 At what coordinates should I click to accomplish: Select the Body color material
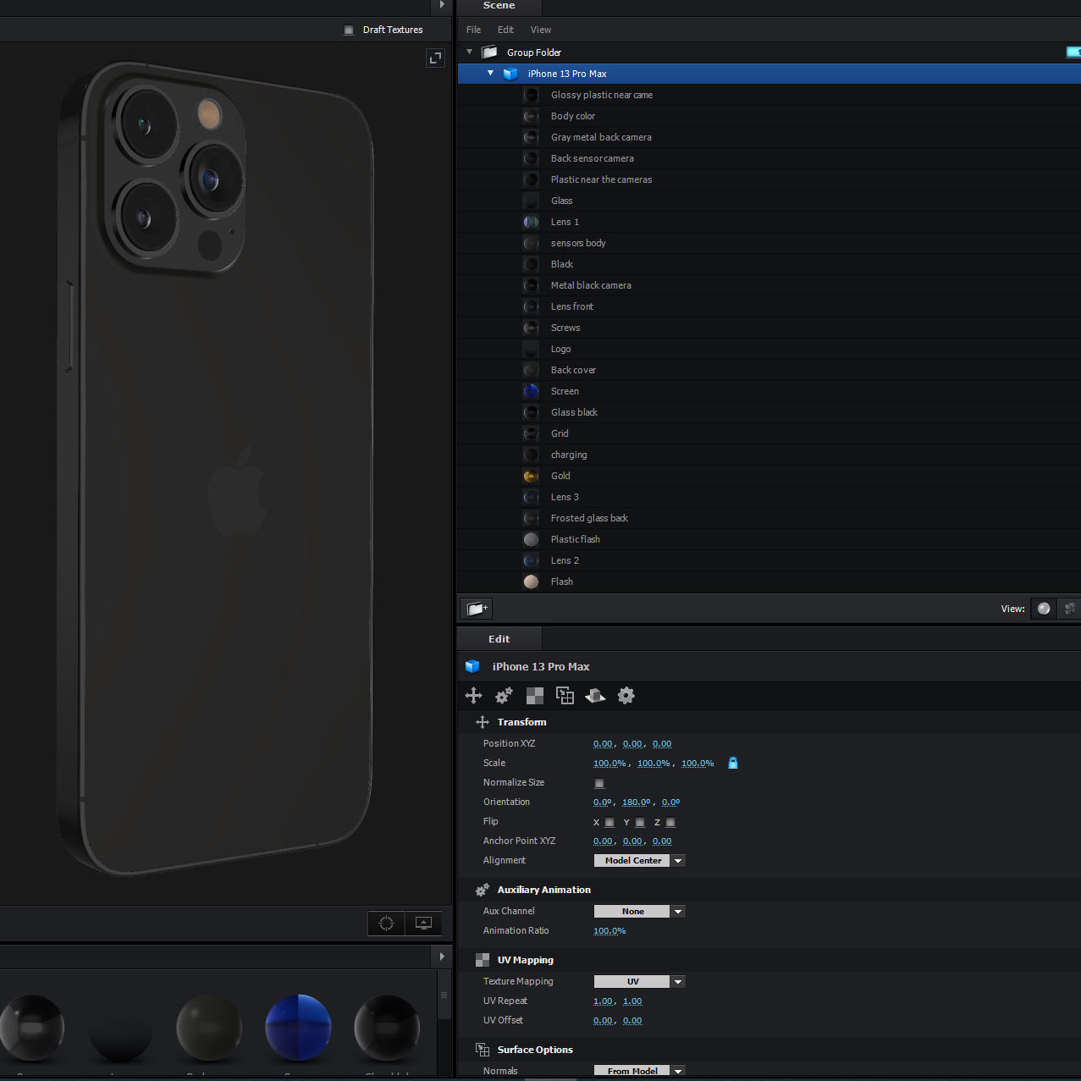pyautogui.click(x=769, y=116)
